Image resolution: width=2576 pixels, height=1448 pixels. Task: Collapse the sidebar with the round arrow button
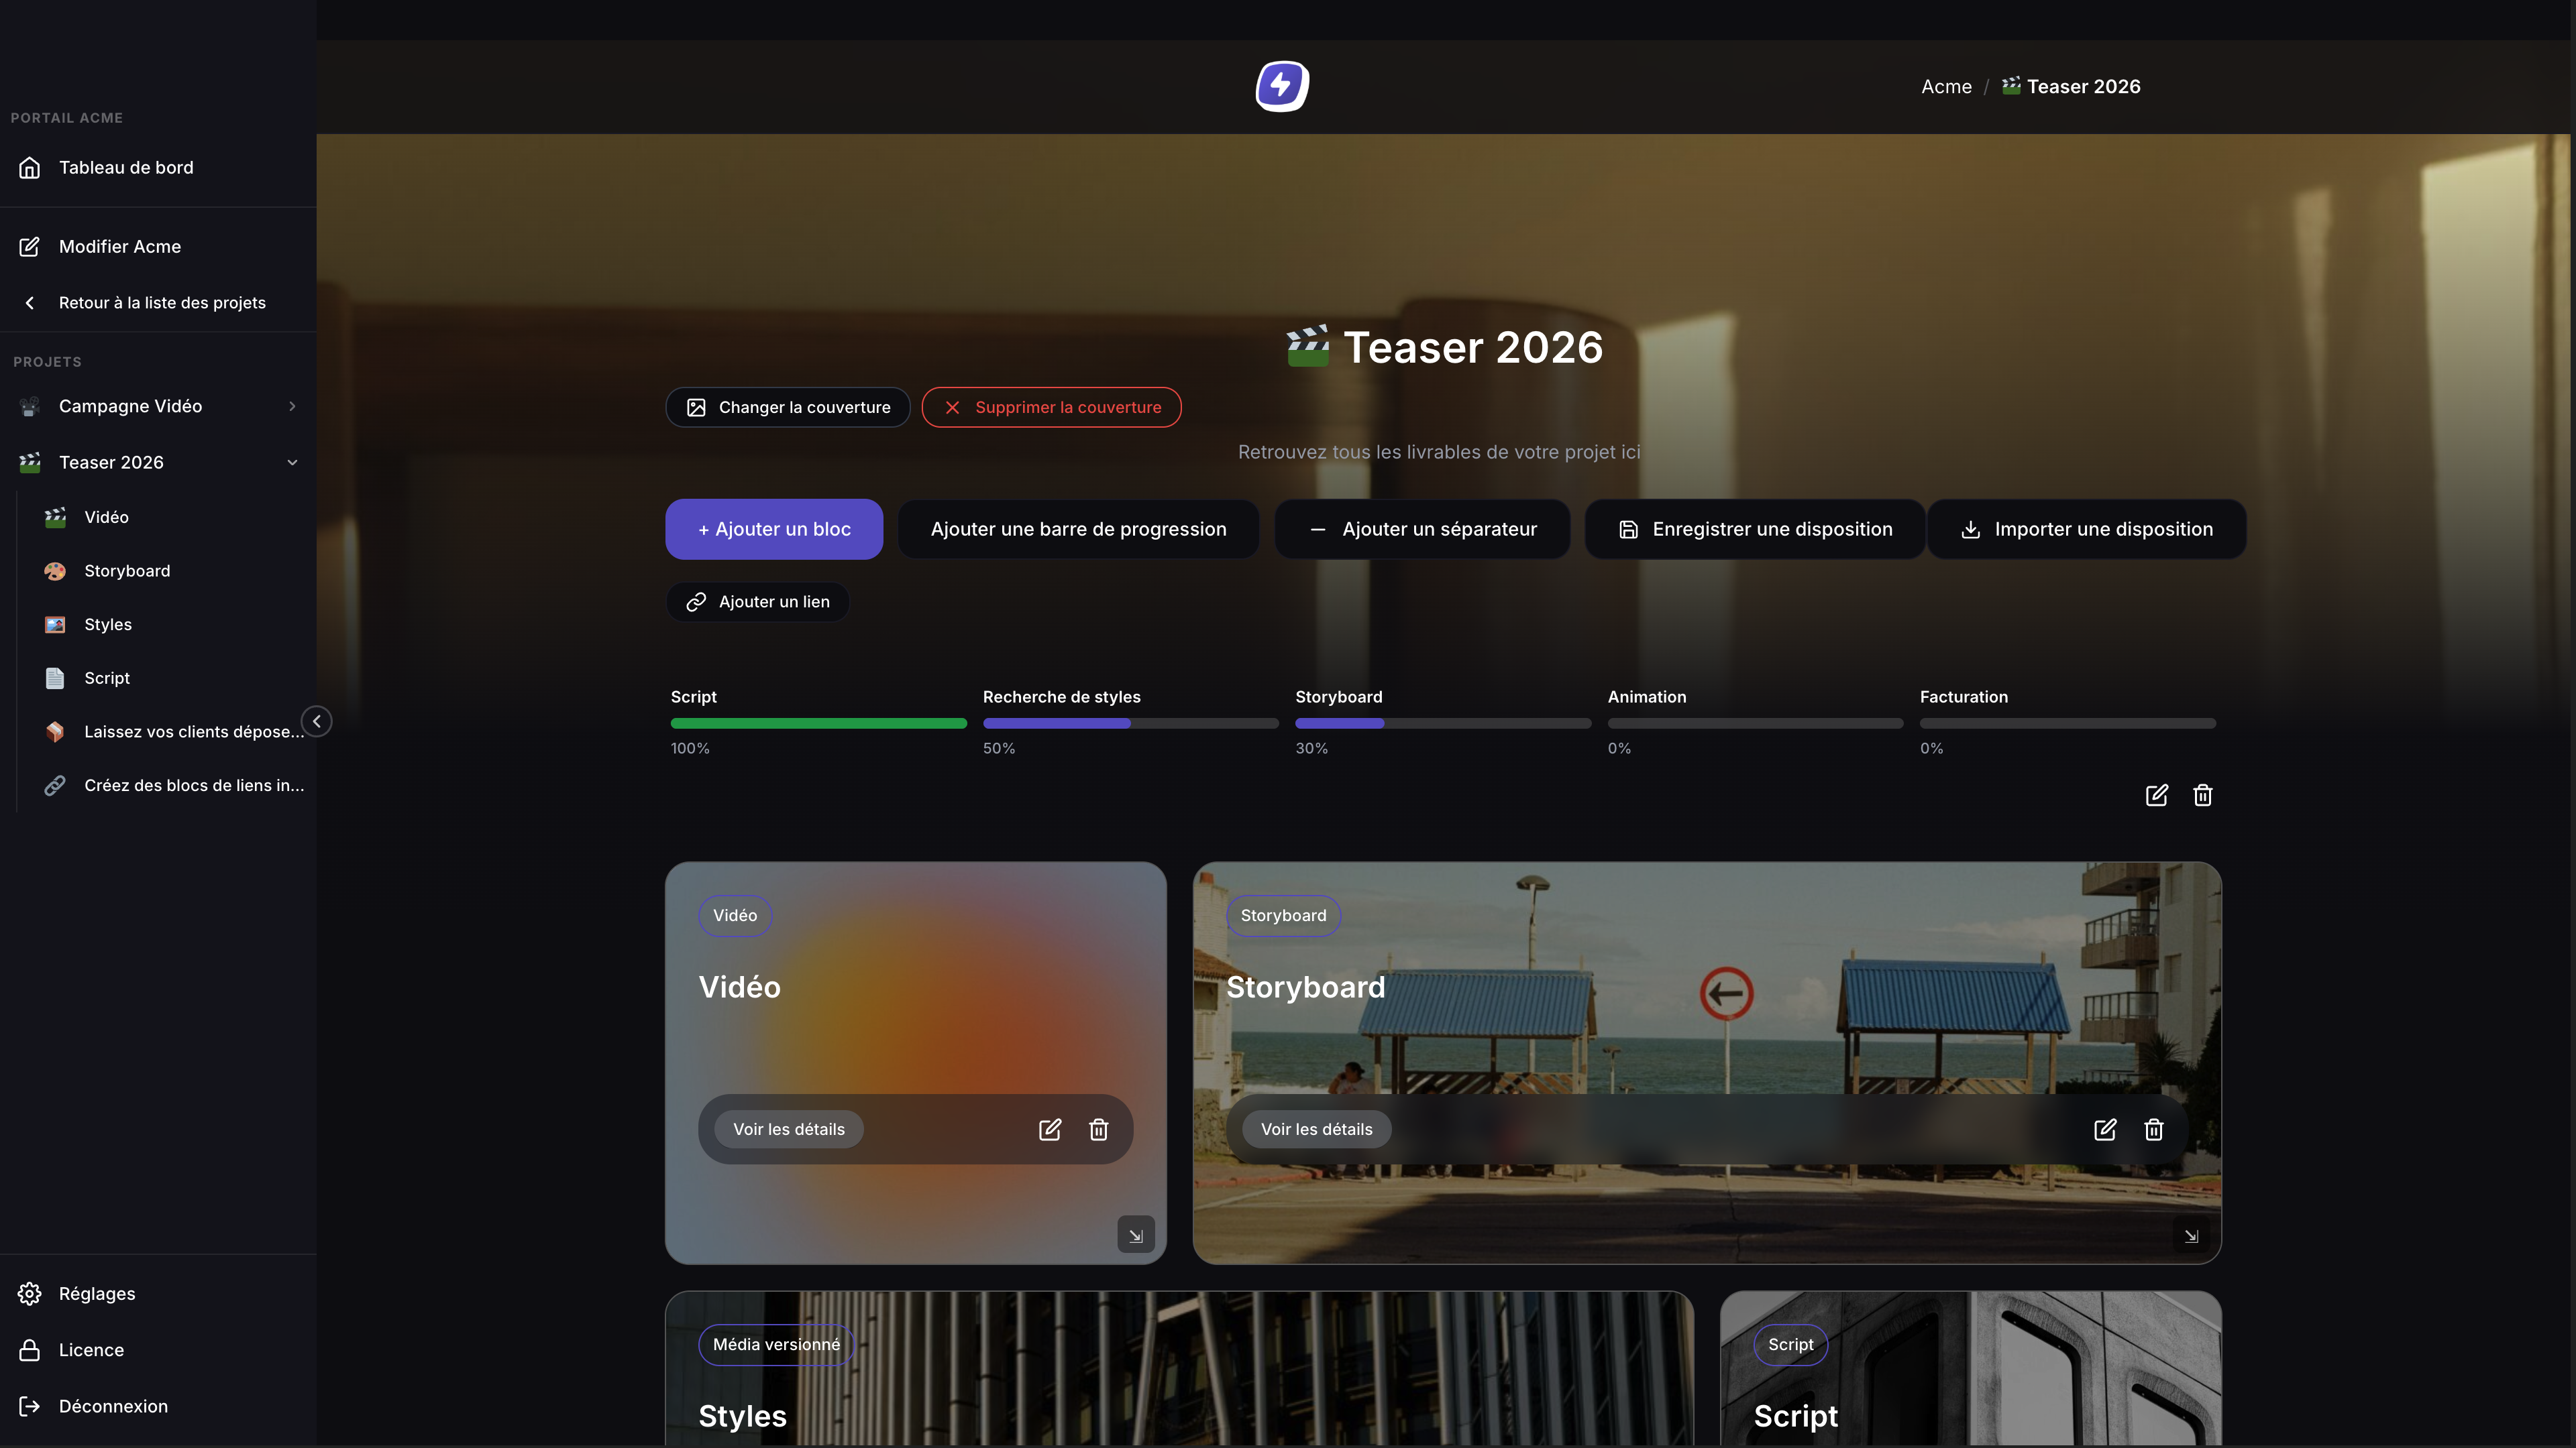tap(317, 721)
